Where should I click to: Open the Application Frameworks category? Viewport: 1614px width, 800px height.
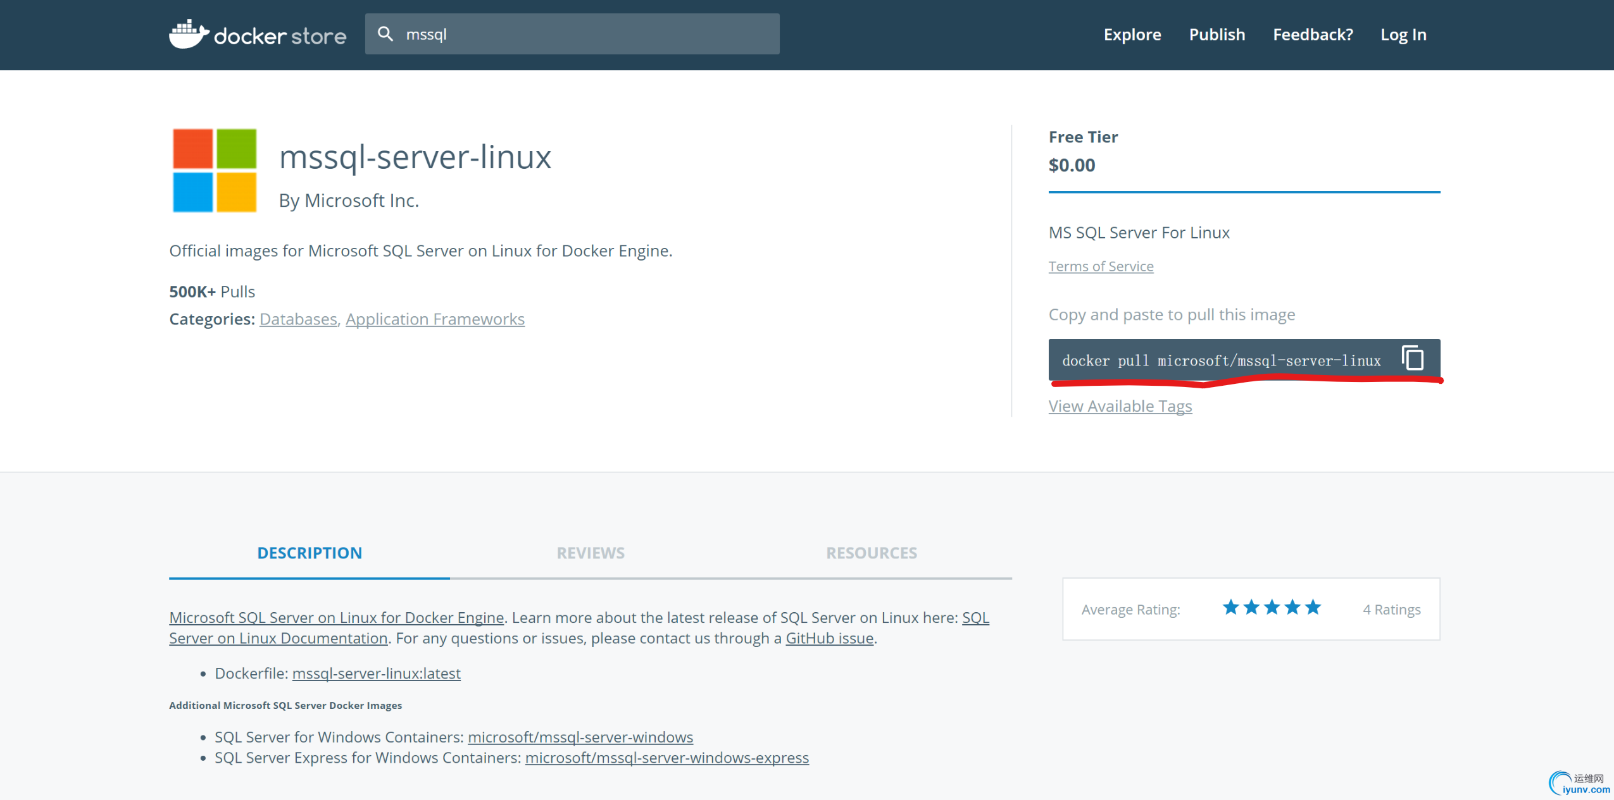[435, 319]
